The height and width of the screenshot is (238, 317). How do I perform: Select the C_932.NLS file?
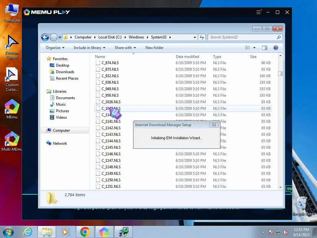coord(183,76)
